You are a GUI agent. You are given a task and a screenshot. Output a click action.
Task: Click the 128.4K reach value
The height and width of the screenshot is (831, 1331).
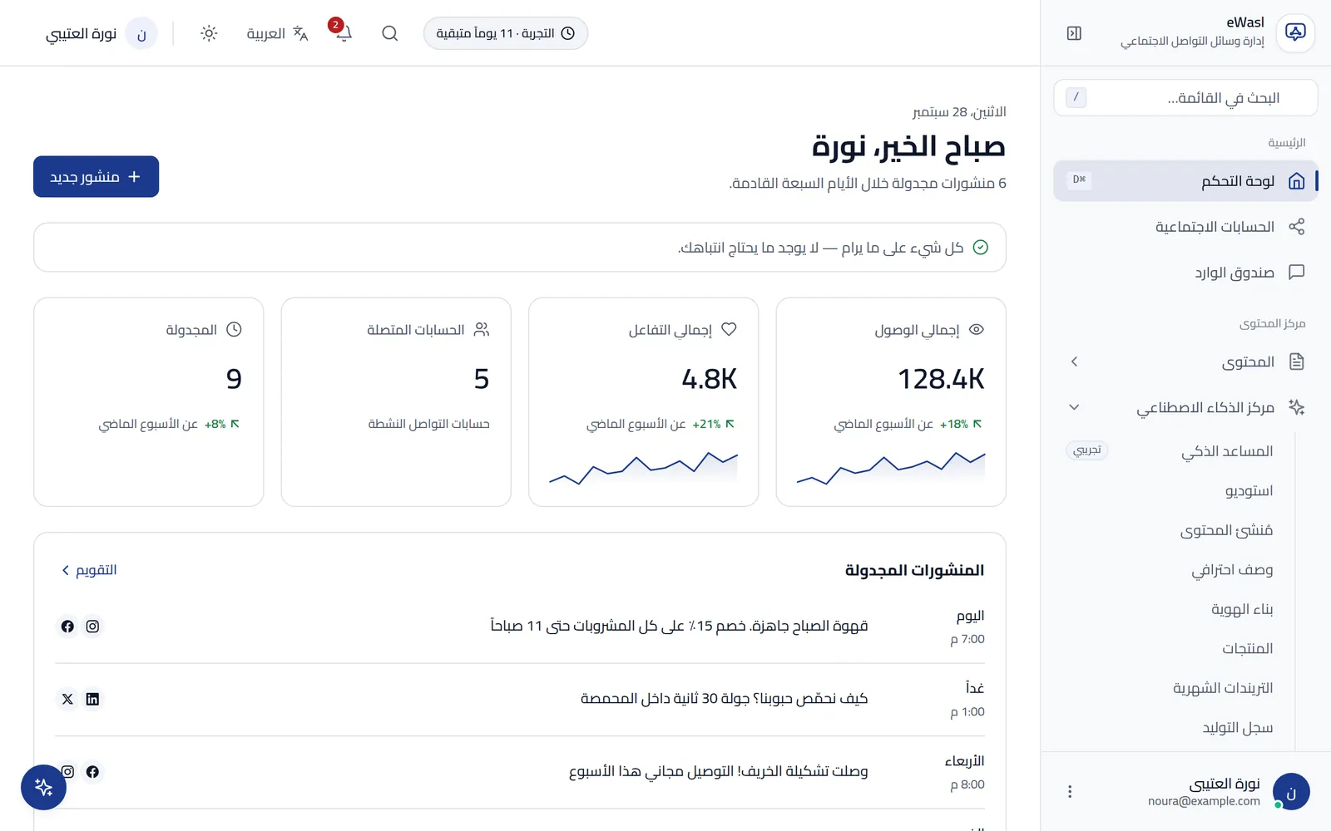pos(941,379)
